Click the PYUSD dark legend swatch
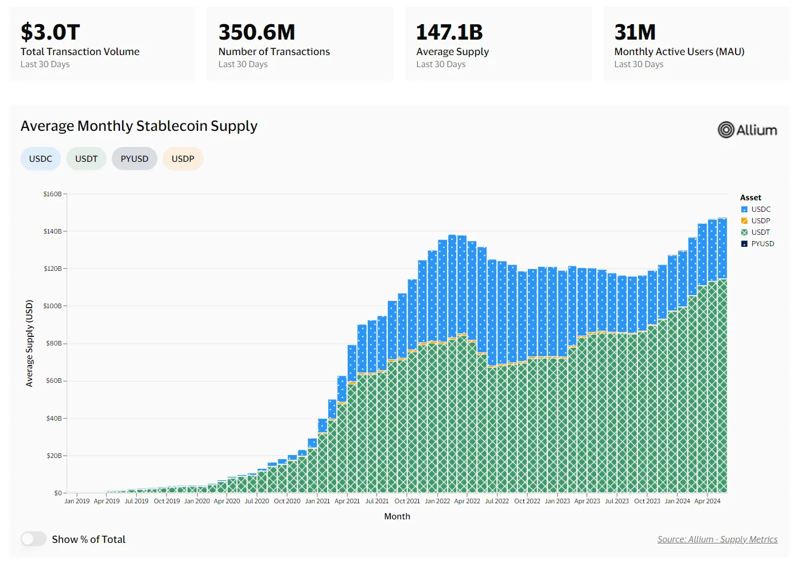The image size is (797, 567). pyautogui.click(x=744, y=244)
